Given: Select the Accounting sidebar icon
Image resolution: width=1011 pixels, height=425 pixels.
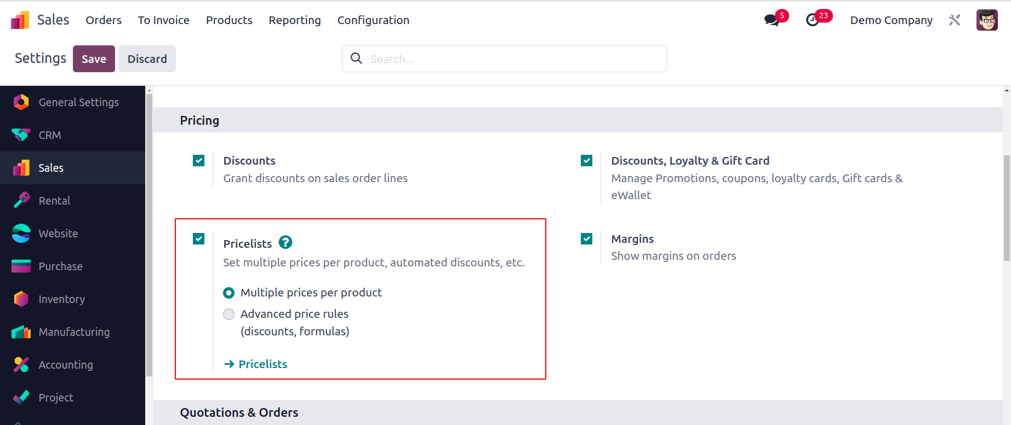Looking at the screenshot, I should [21, 365].
